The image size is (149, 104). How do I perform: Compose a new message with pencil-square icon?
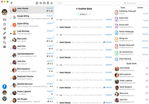point(37,3)
